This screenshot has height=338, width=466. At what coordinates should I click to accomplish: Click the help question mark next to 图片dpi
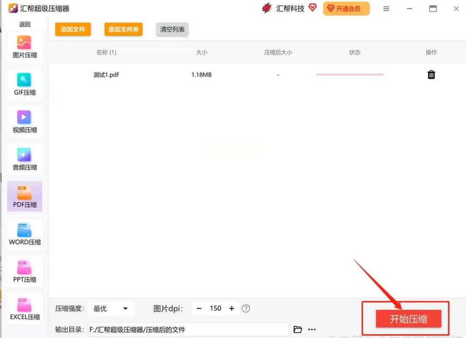246,308
